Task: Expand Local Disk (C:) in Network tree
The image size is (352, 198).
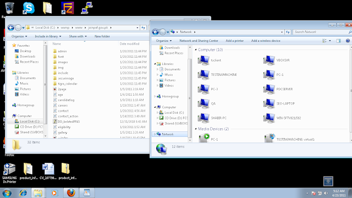Action: (x=158, y=112)
